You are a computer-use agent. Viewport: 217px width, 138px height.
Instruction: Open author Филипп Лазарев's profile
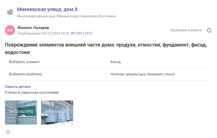(x=33, y=27)
